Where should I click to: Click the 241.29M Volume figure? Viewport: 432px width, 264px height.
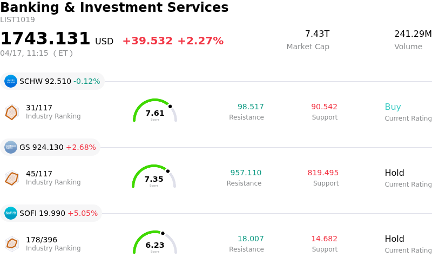tap(413, 34)
